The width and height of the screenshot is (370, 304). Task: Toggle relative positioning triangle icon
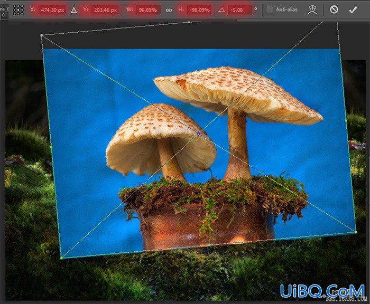pos(74,10)
